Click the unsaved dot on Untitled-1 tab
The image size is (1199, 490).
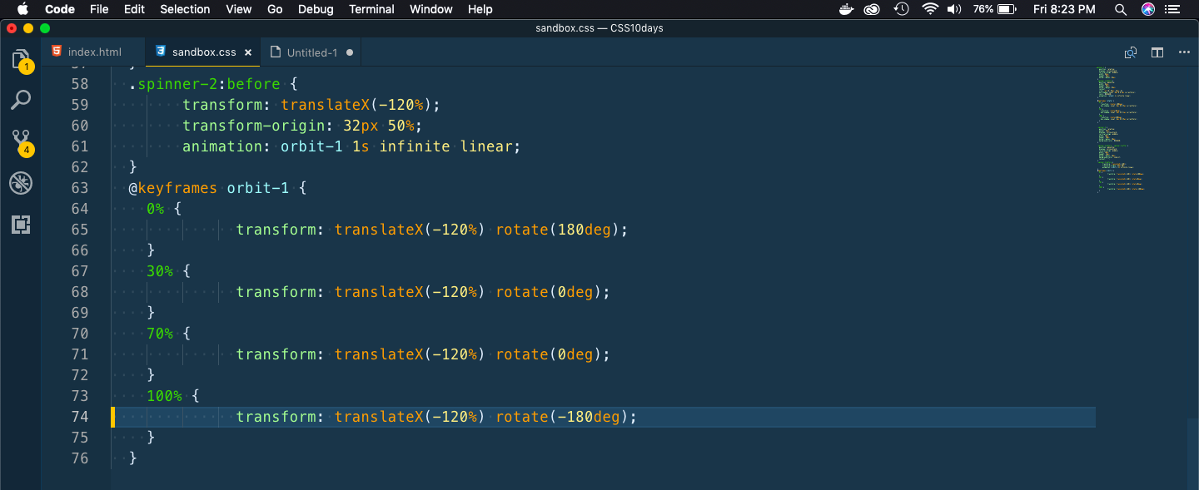click(x=349, y=52)
